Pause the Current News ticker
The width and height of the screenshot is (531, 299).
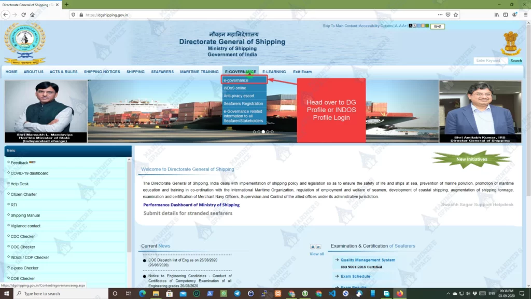point(313,247)
